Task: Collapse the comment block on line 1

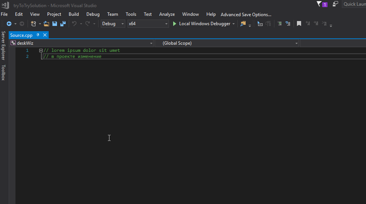Action: [x=41, y=50]
